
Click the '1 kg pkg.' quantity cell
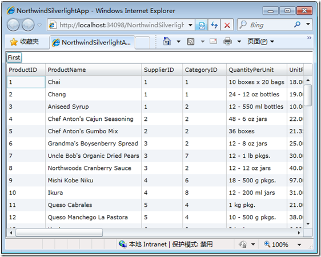point(256,205)
